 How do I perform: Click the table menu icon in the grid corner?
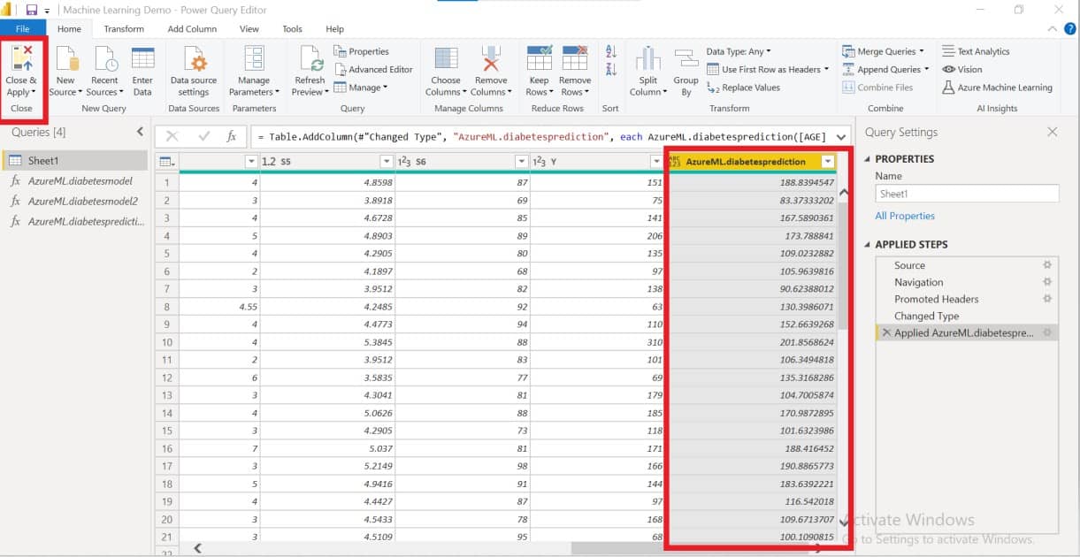(x=165, y=162)
